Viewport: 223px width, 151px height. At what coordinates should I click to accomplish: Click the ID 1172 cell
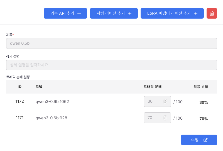click(20, 101)
